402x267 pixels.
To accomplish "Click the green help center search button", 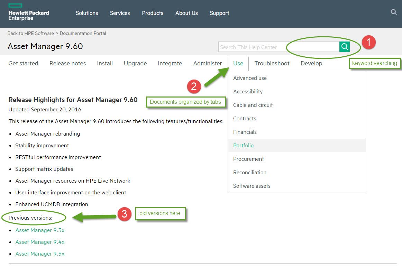I will pyautogui.click(x=344, y=47).
